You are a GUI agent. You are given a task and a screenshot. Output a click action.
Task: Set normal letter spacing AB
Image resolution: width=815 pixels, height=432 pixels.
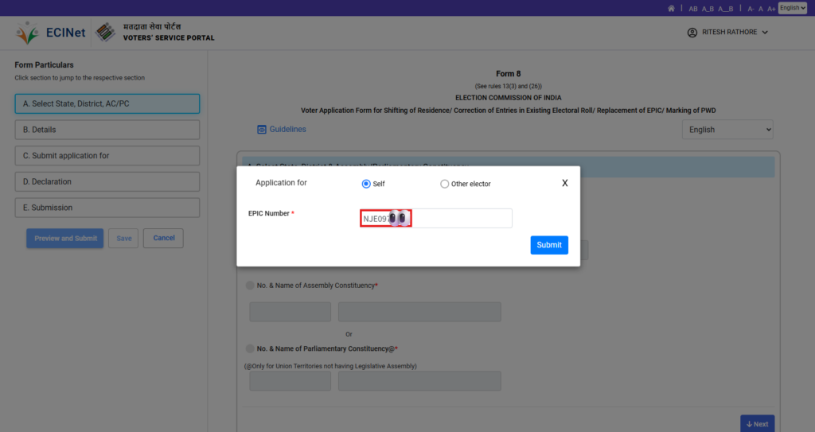(x=693, y=9)
